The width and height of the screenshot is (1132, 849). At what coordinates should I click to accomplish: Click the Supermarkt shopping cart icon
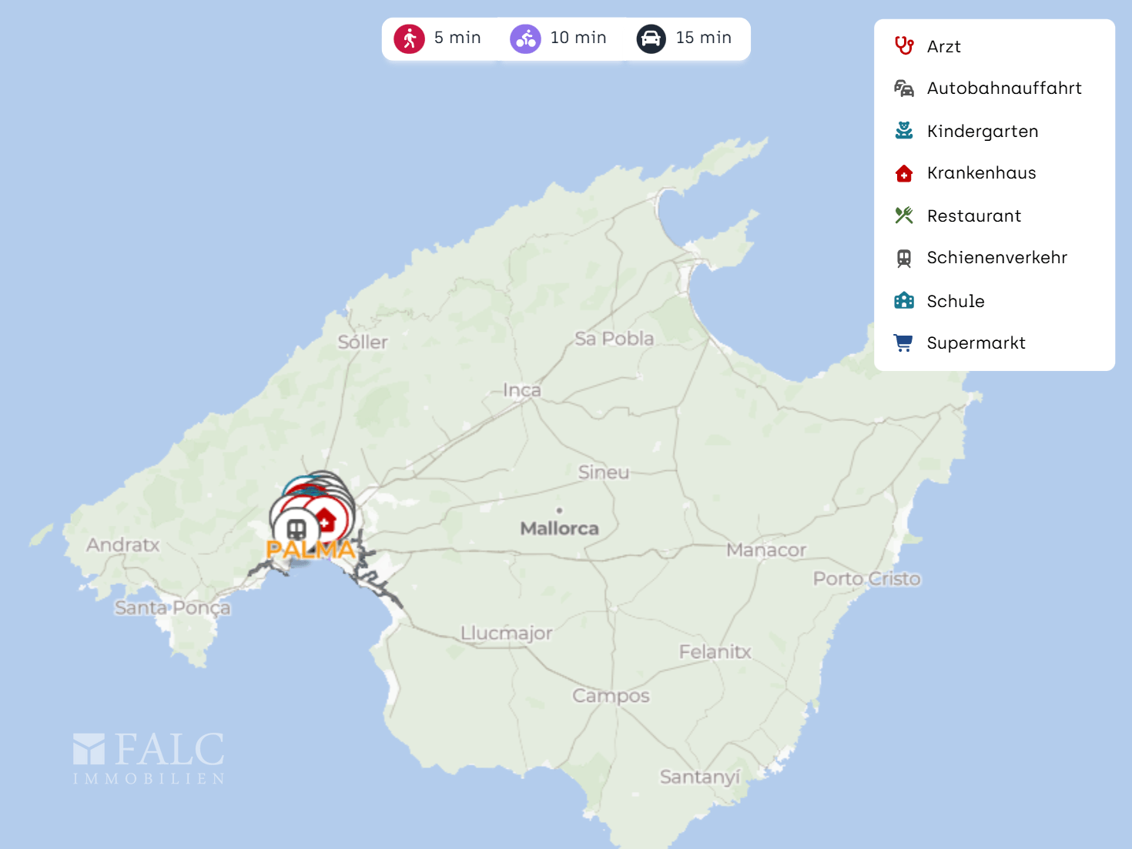[904, 343]
